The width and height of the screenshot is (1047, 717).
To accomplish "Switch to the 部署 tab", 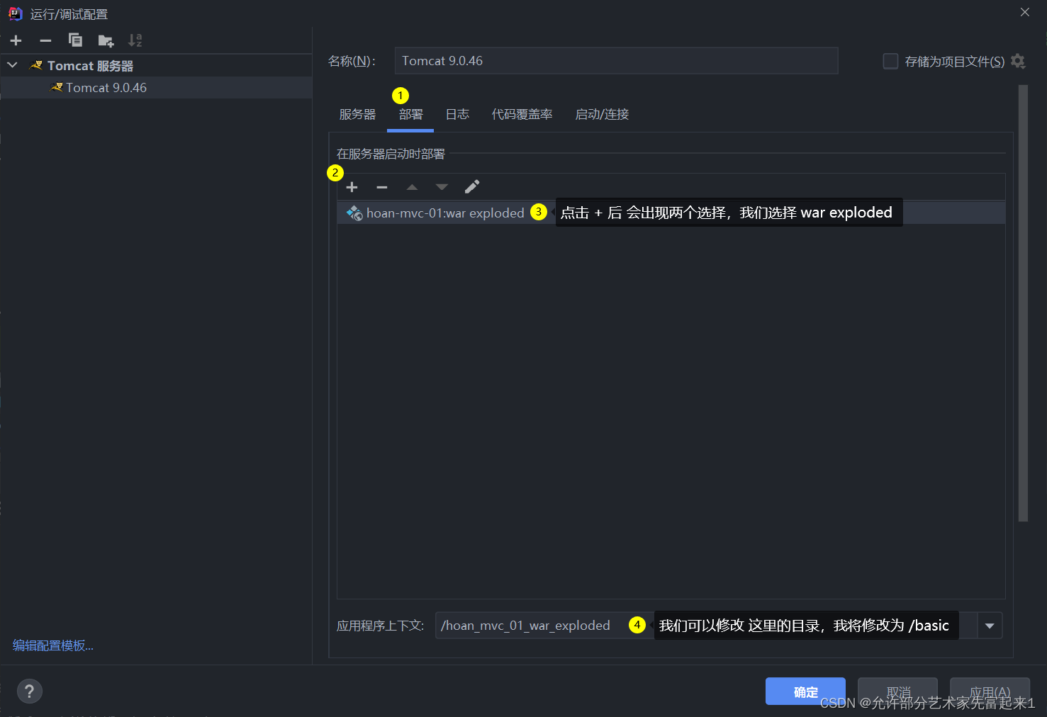I will pos(410,115).
